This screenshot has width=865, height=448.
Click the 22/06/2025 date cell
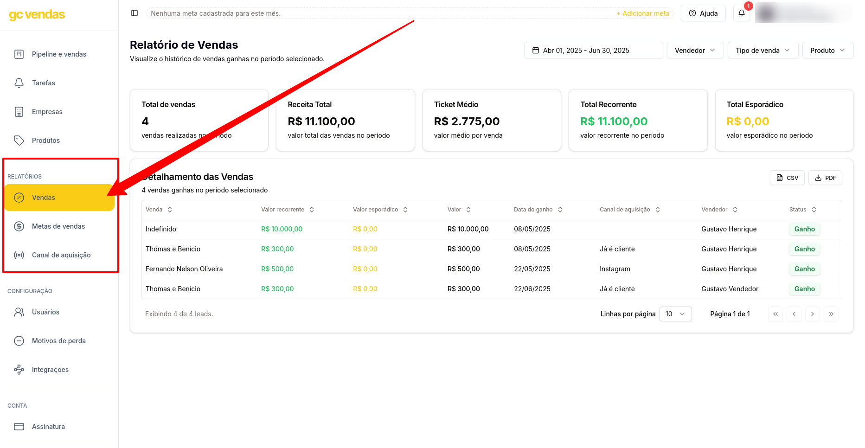coord(532,289)
